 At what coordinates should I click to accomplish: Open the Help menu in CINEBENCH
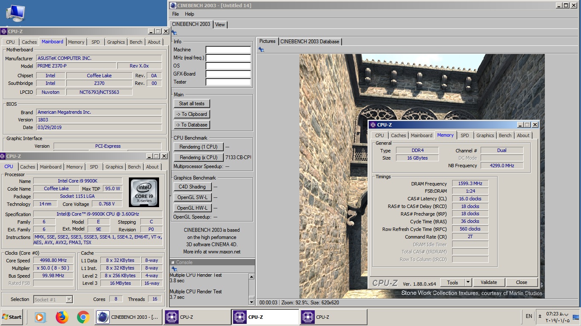point(189,14)
